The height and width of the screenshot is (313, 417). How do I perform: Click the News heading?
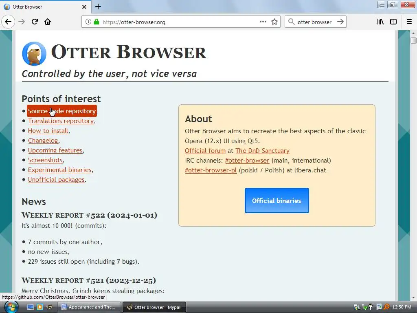(34, 202)
